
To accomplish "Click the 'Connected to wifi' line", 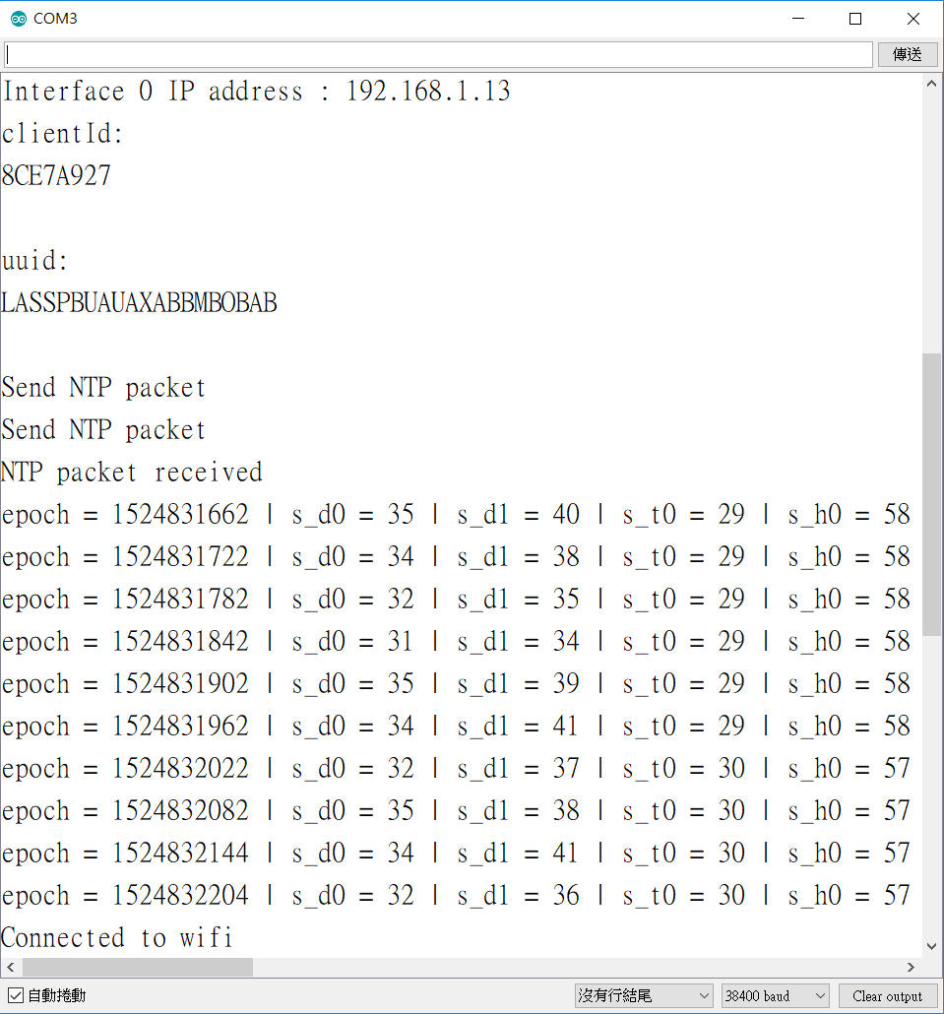I will click(116, 937).
